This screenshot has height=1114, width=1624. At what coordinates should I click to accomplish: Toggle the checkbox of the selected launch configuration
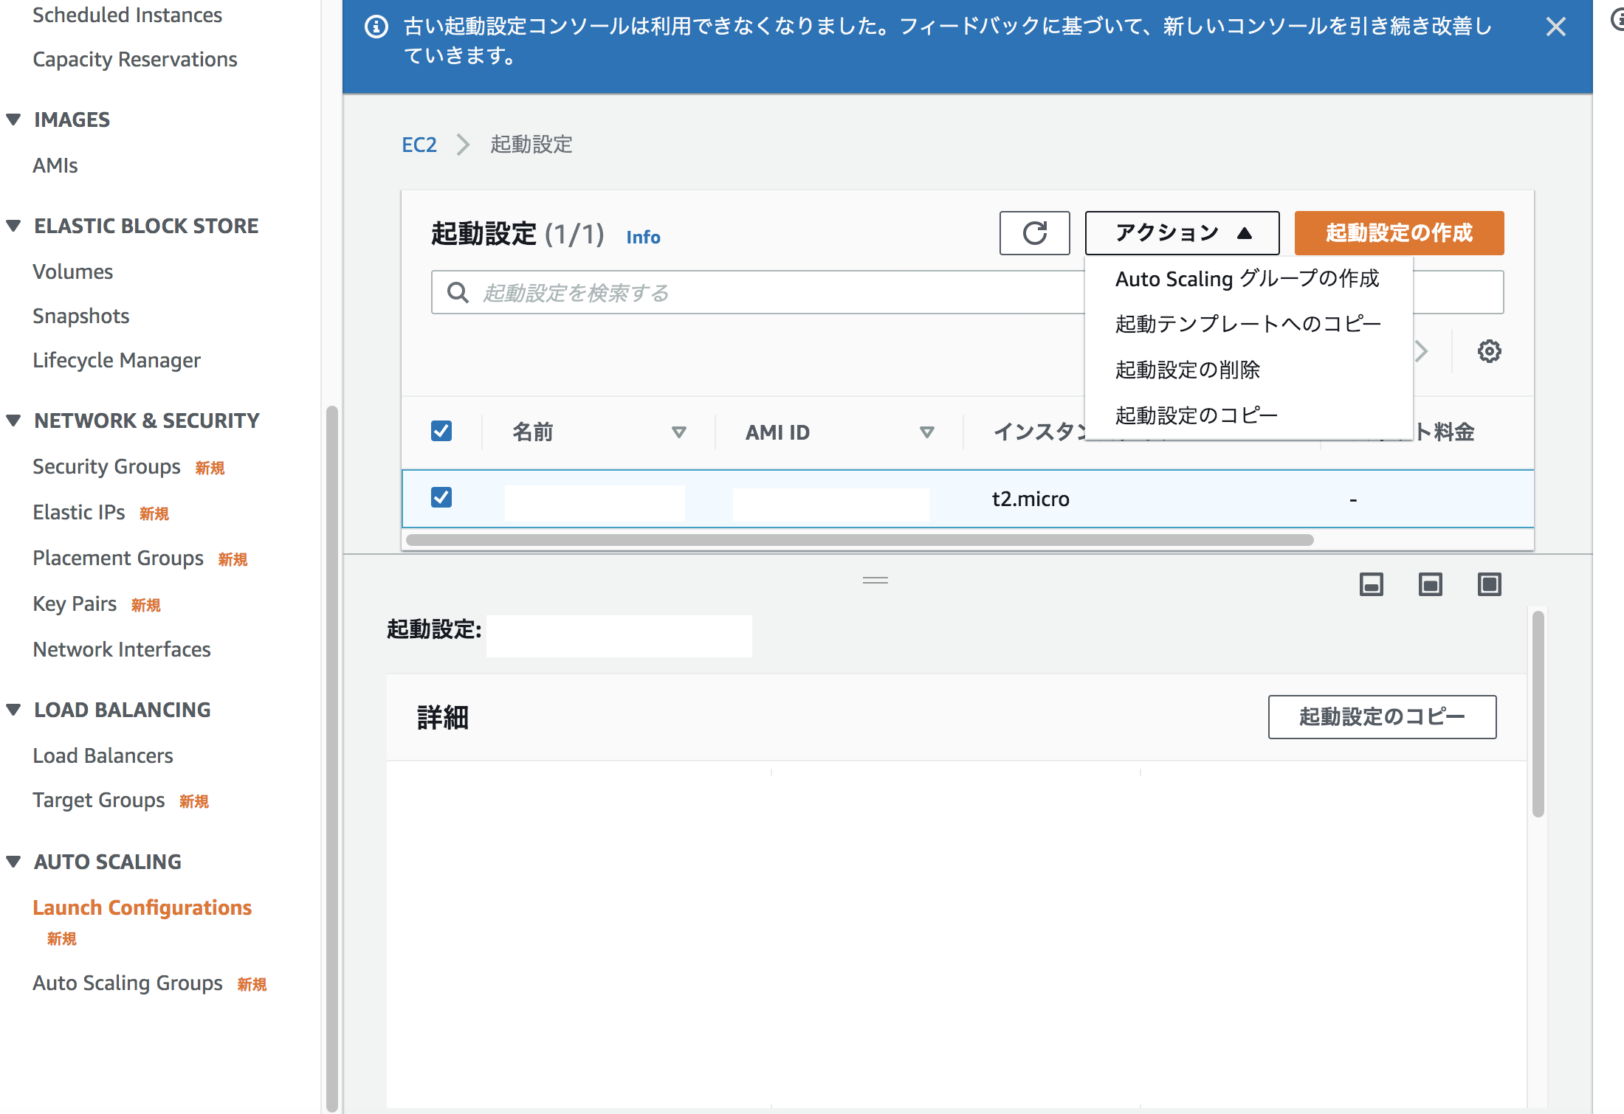click(x=441, y=498)
